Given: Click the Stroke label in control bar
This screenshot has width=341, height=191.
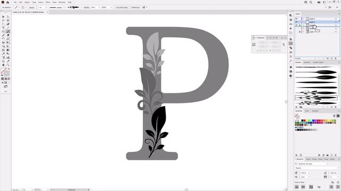Looking at the screenshot, I should pos(31,7).
